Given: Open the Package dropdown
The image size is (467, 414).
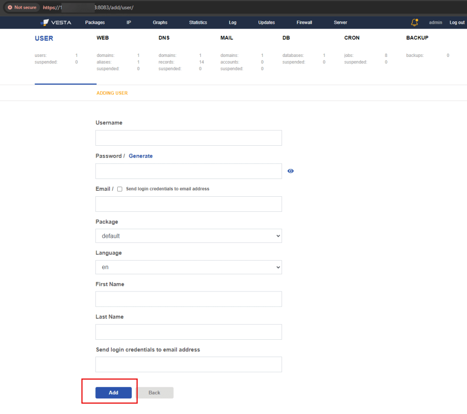Looking at the screenshot, I should [188, 236].
